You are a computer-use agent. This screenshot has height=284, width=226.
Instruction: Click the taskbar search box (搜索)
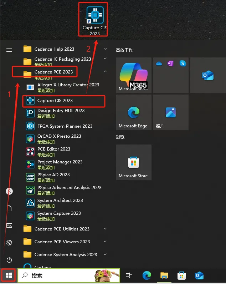point(69,275)
